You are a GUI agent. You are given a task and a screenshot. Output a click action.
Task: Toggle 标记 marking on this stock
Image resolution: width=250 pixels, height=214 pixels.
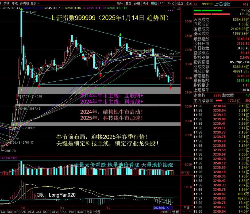point(171,3)
